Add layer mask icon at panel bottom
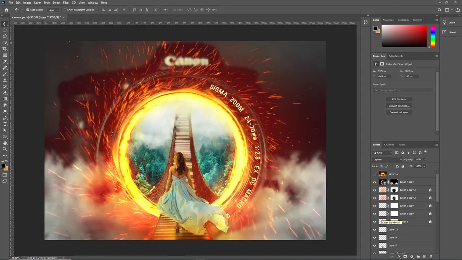 pos(405,257)
